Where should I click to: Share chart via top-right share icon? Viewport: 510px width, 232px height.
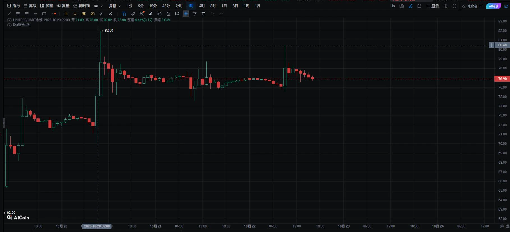(506, 6)
